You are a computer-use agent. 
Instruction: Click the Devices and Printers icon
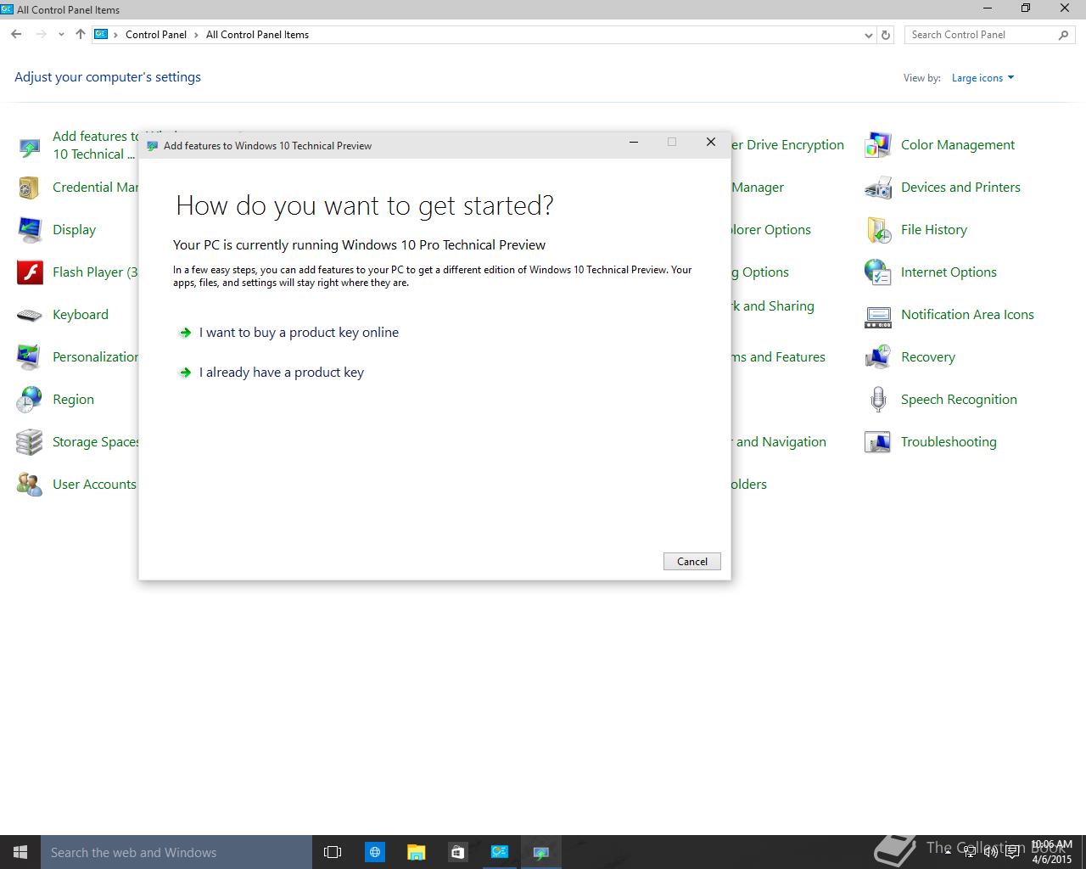tap(878, 188)
